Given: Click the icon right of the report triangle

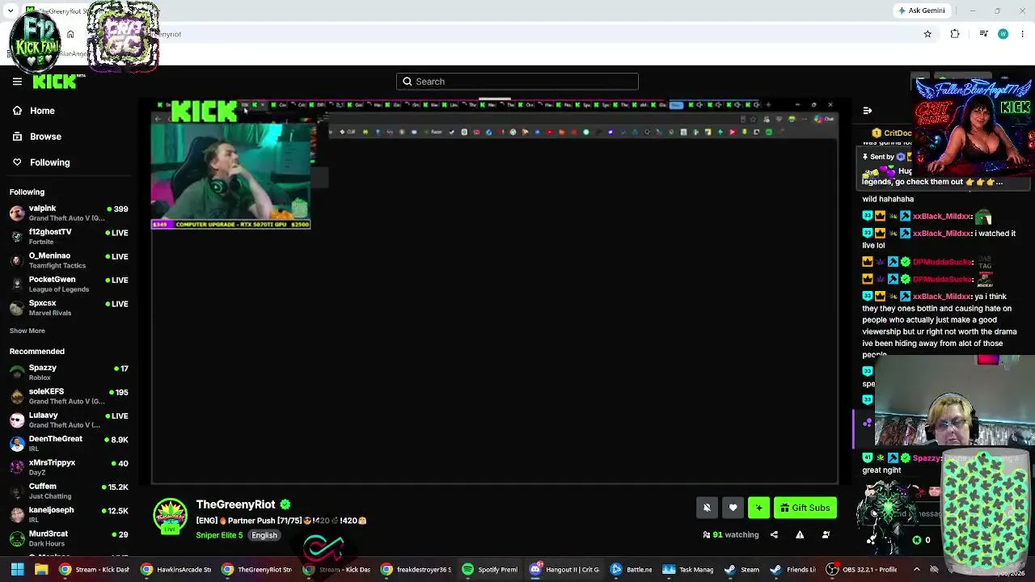Looking at the screenshot, I should click(x=826, y=534).
